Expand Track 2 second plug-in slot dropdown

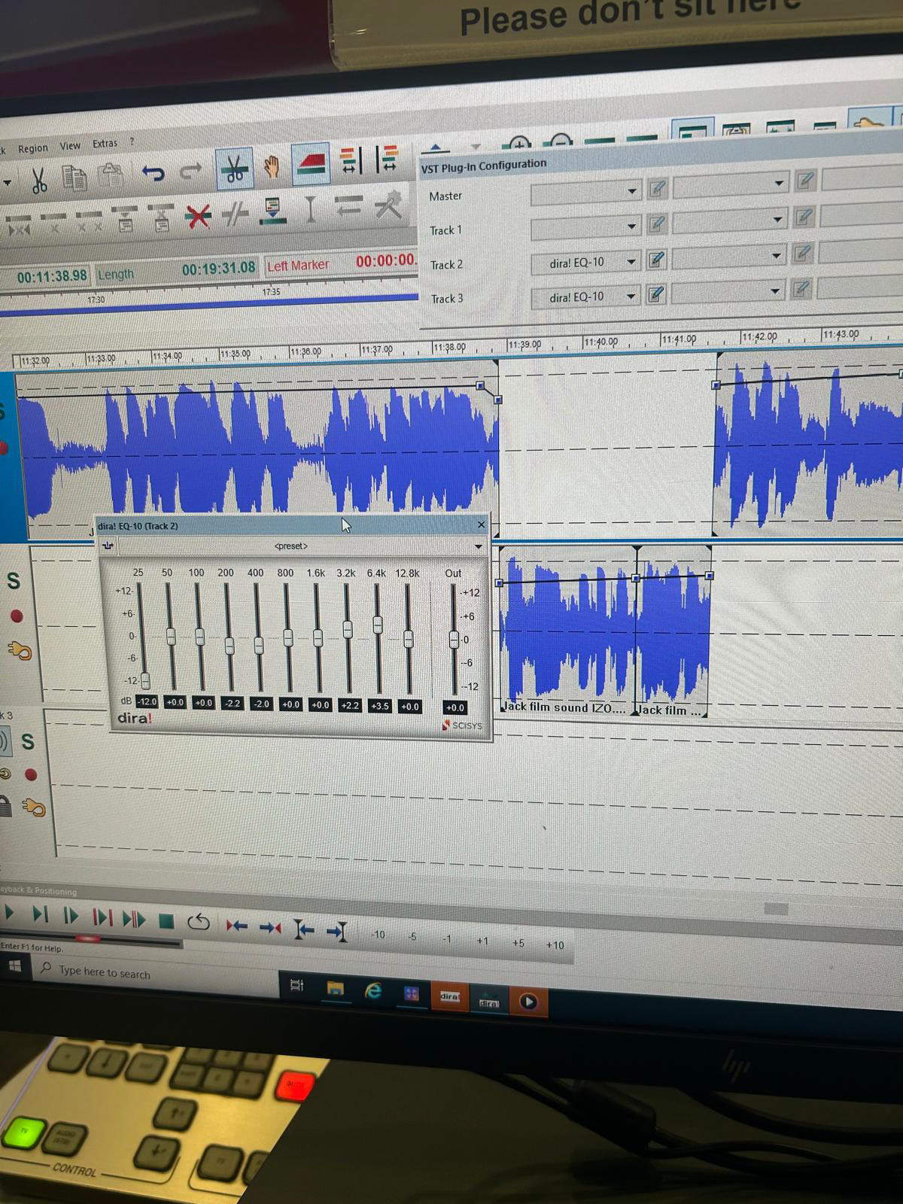point(777,255)
